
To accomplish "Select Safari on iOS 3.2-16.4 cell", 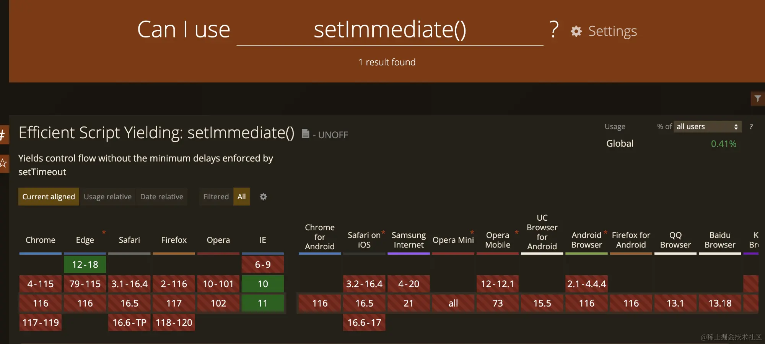I will point(364,284).
